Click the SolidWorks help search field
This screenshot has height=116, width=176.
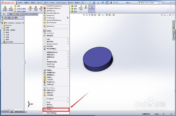[x=149, y=3]
